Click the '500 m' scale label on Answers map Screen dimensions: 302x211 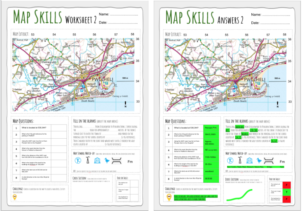click(x=277, y=78)
